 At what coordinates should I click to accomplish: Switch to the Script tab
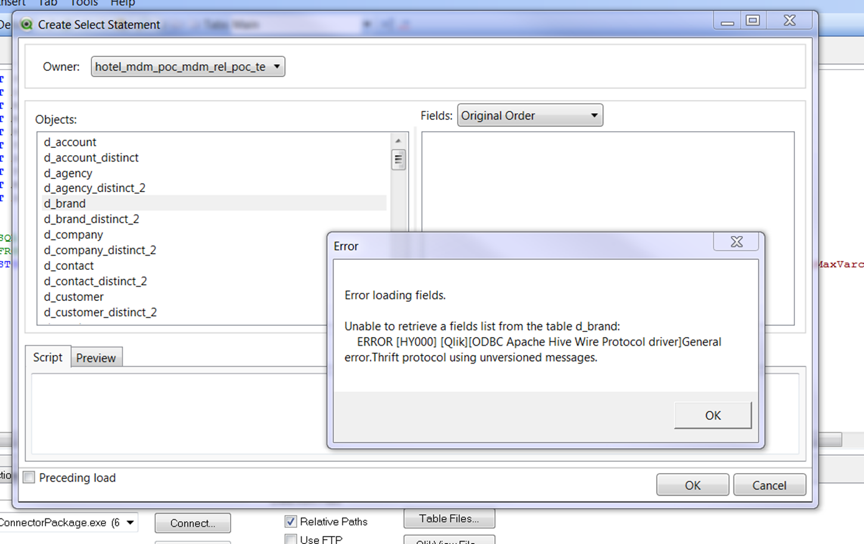click(48, 357)
